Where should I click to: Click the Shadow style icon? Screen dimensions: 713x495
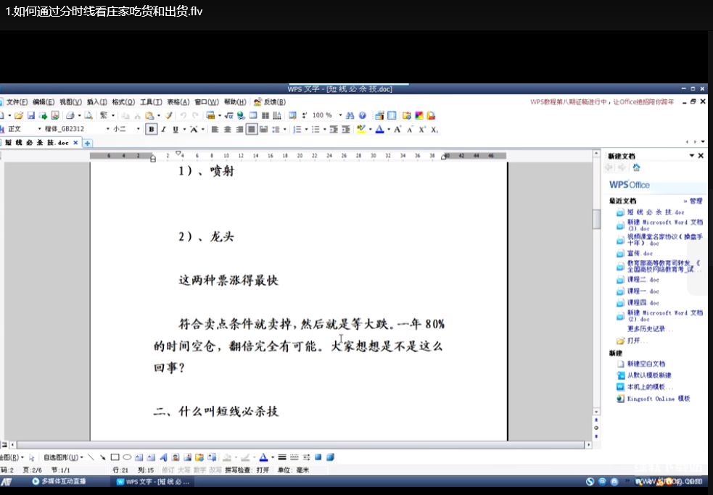click(318, 457)
